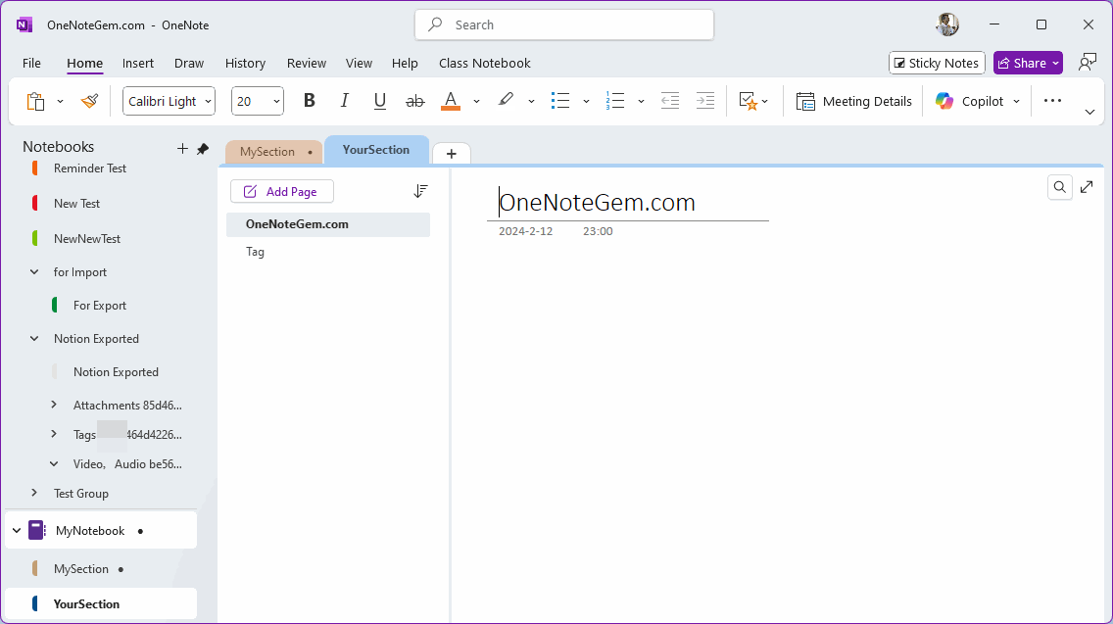Switch to the History ribbon tab

pyautogui.click(x=245, y=63)
